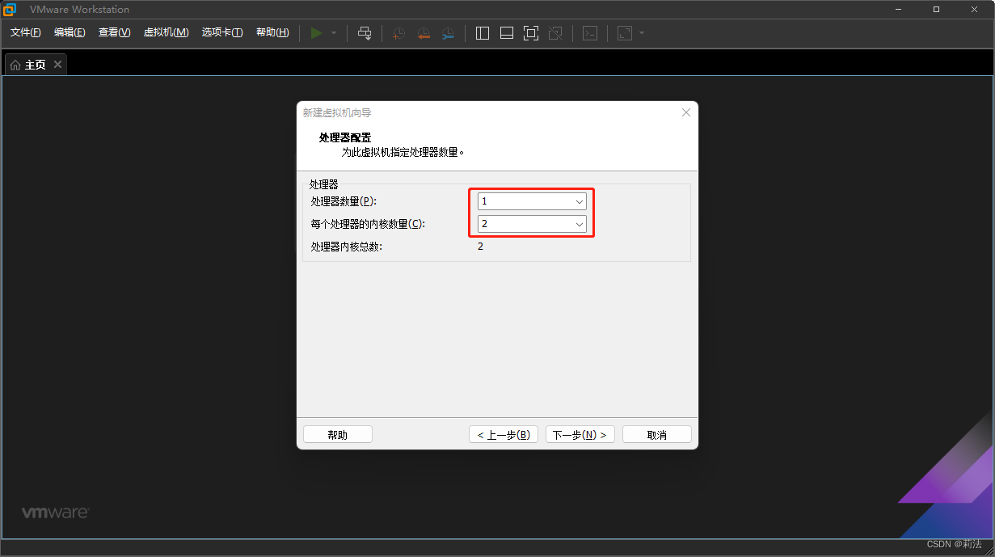This screenshot has width=995, height=557.
Task: Click the green power-on play icon
Action: click(x=316, y=33)
